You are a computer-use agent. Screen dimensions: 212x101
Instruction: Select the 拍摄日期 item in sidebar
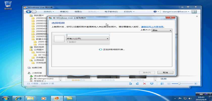[37, 68]
